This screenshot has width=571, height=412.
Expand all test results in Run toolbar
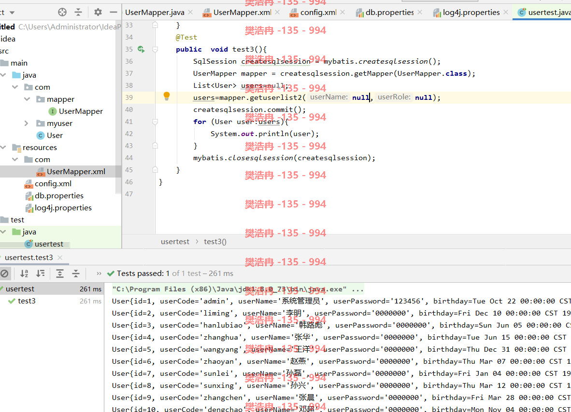60,274
